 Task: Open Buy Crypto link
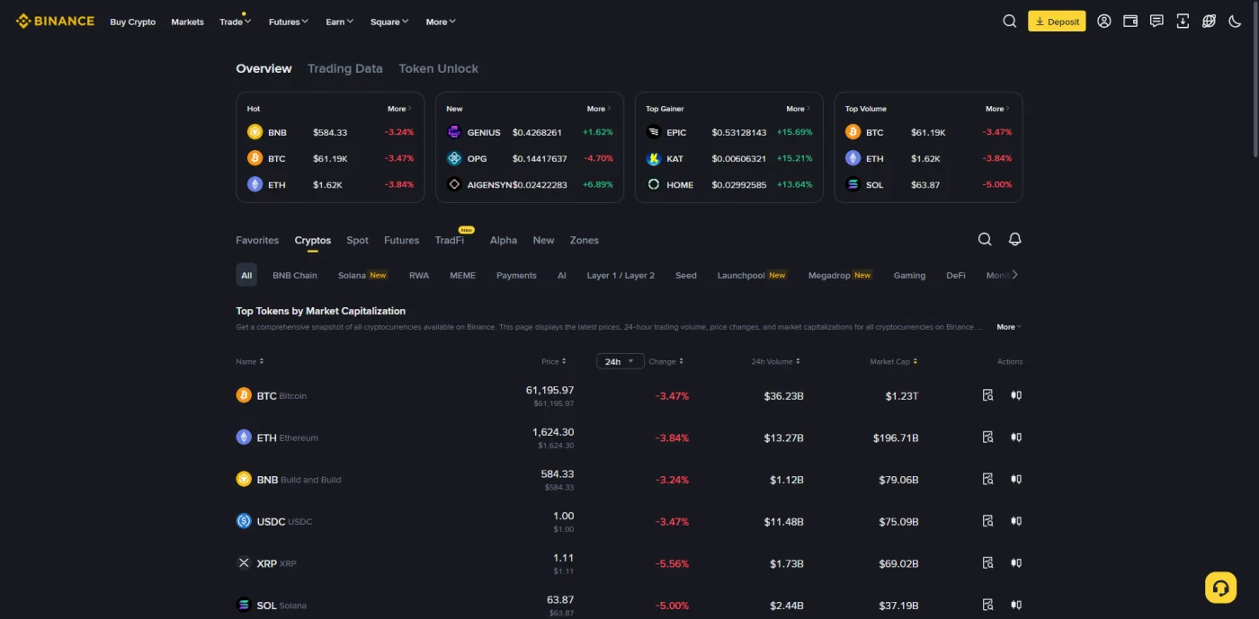pyautogui.click(x=133, y=22)
